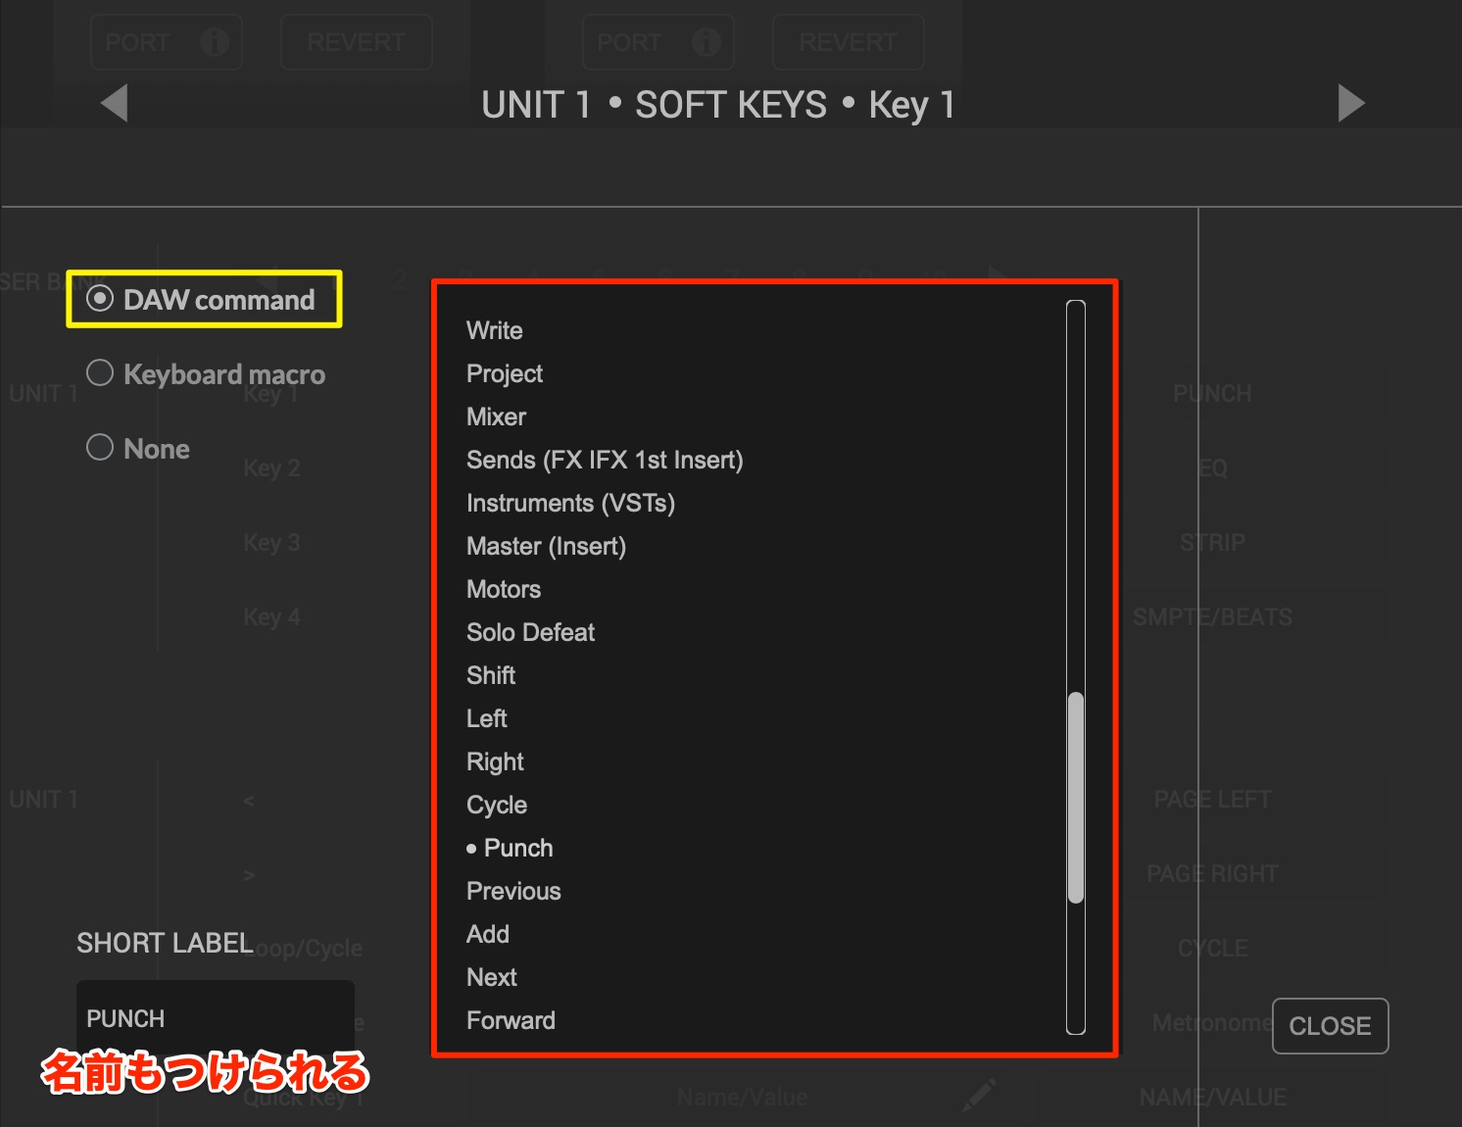Choose Forward in the command list
This screenshot has width=1462, height=1127.
[x=511, y=1020]
